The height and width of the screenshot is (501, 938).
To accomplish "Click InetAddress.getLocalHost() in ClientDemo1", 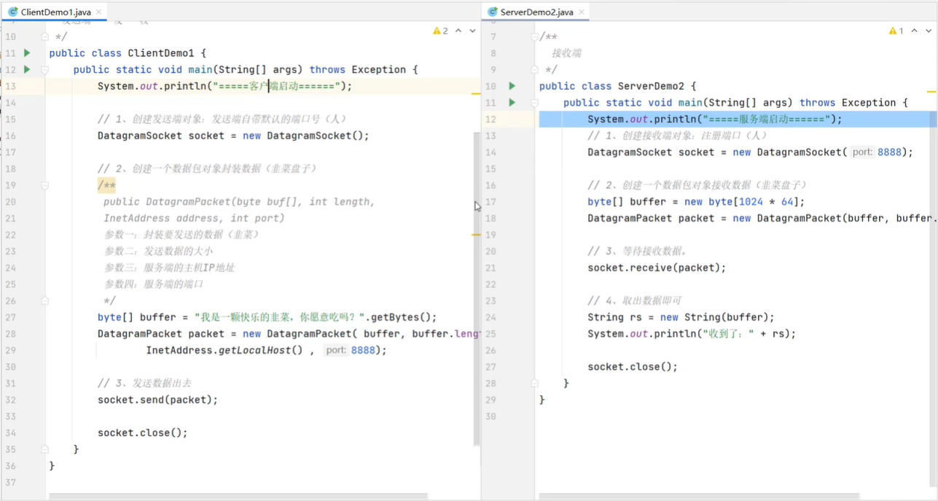I will 224,350.
